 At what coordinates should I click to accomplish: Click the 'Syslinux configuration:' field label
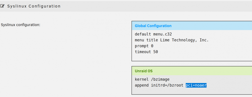(21, 25)
